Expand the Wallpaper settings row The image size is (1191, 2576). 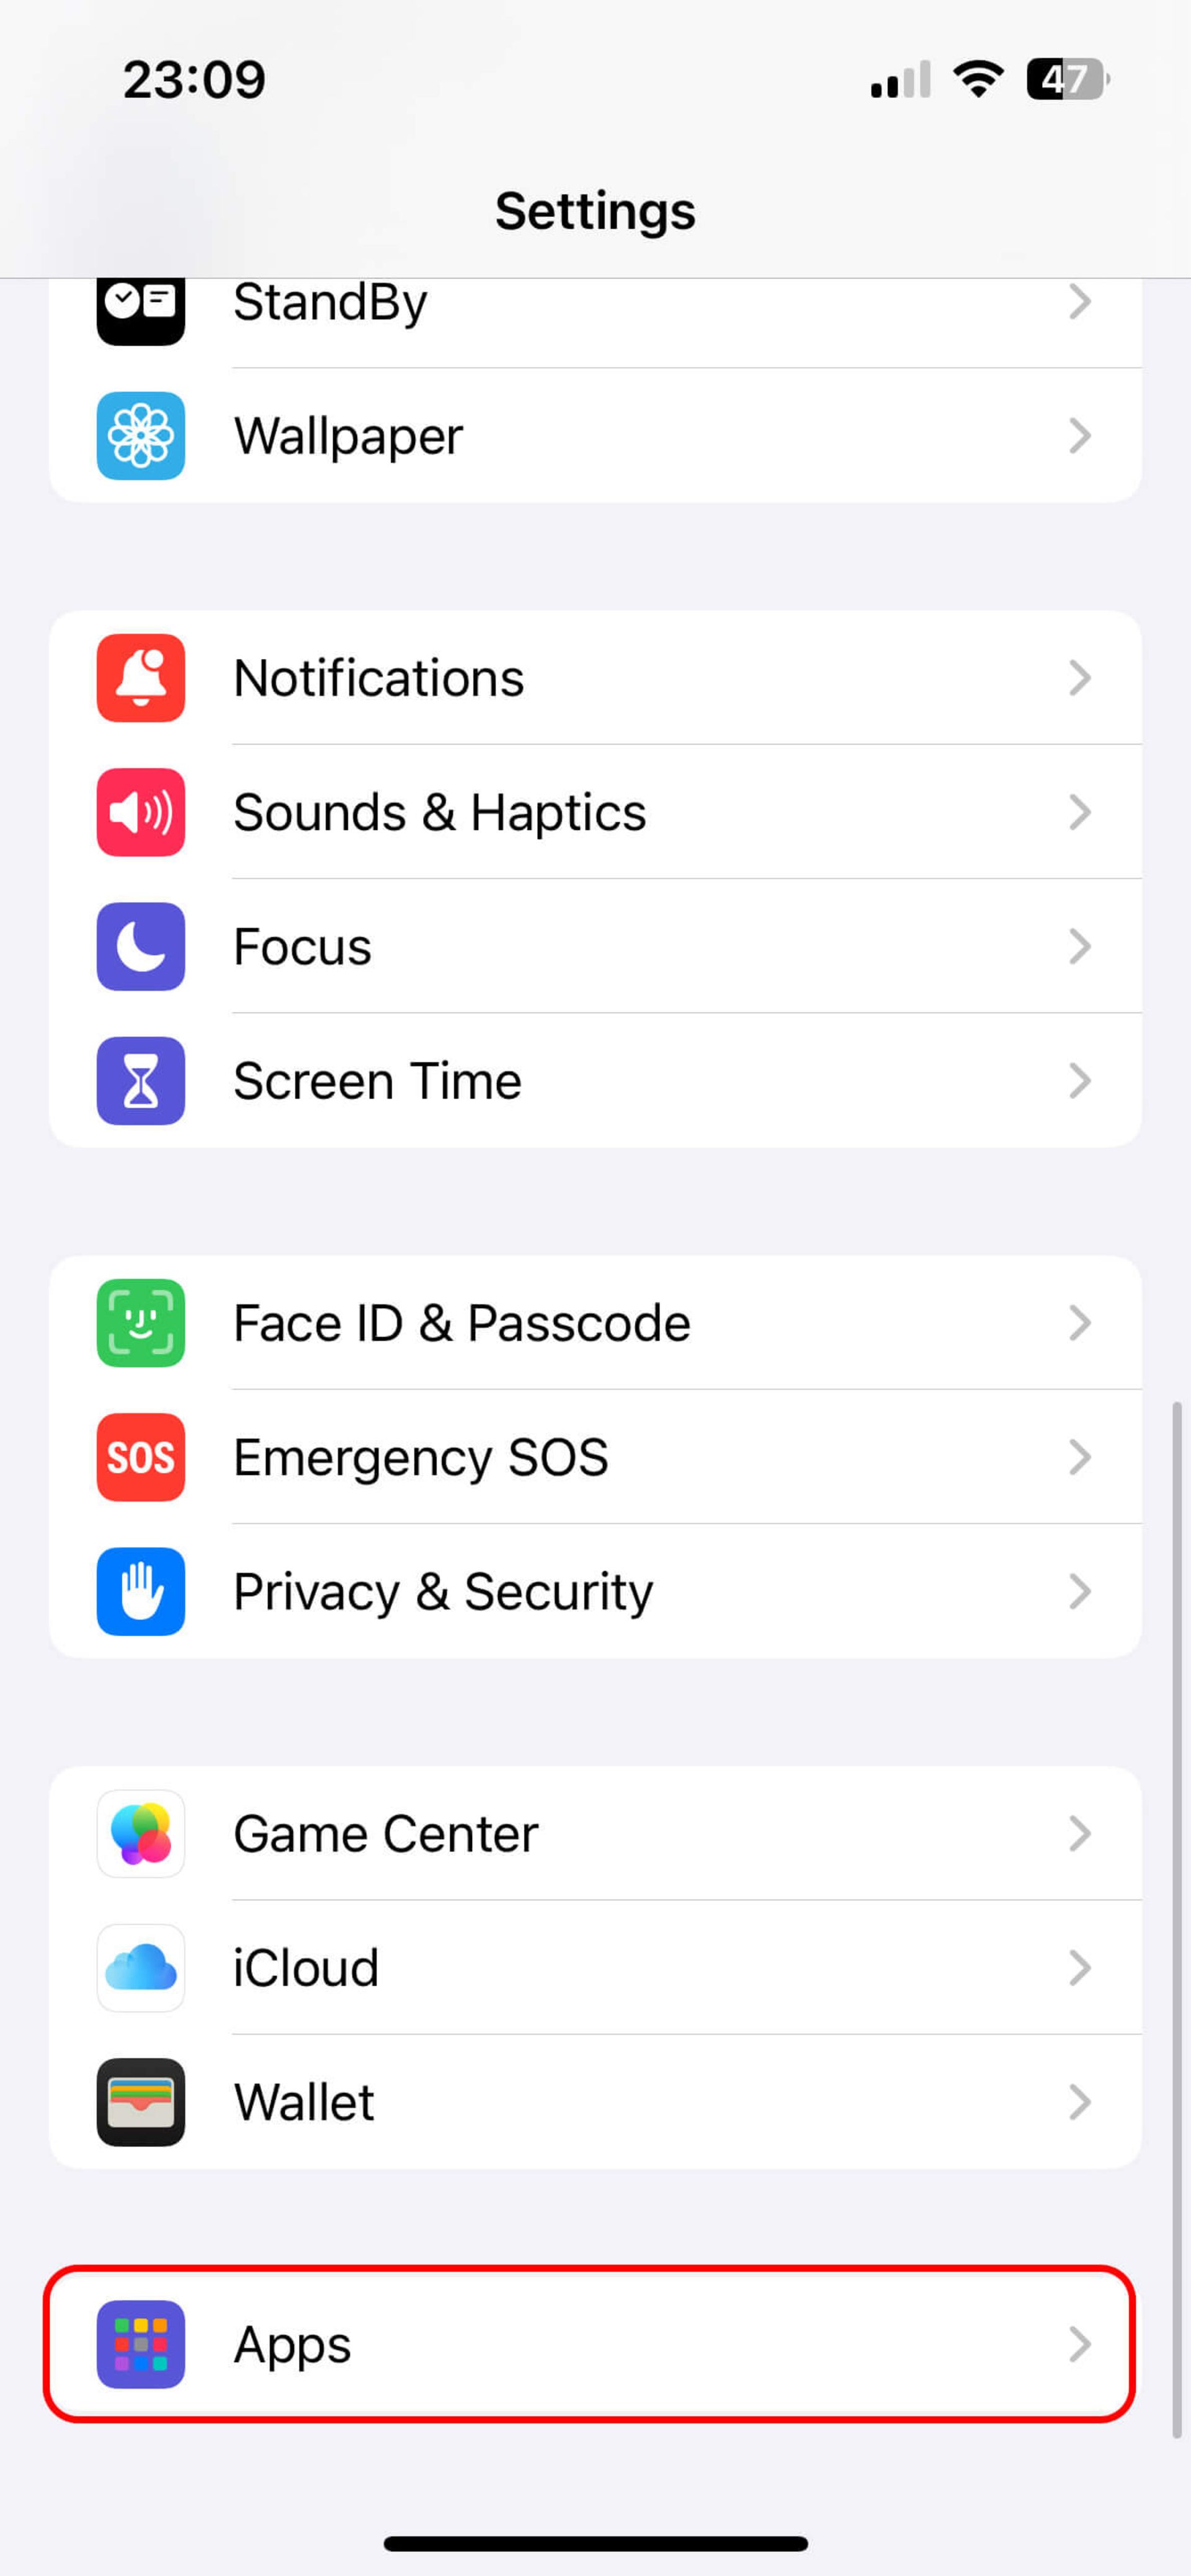(596, 435)
